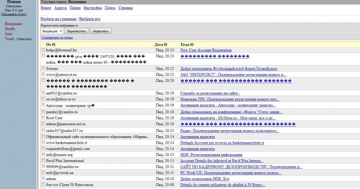Open the Trash folder
The height and width of the screenshot is (189, 360).
click(9, 39)
